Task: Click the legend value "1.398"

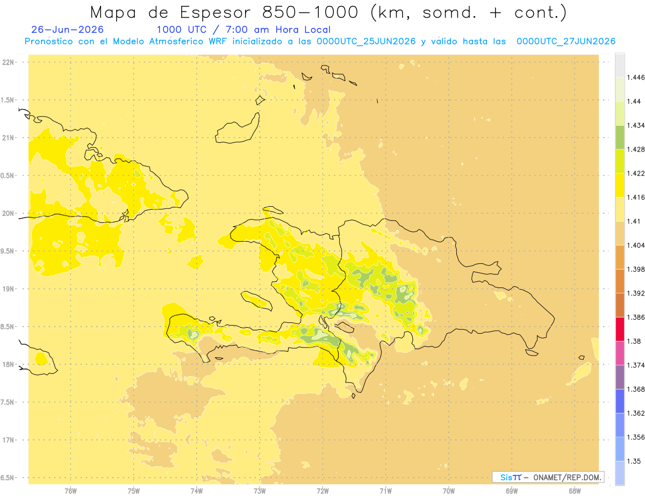Action: (x=636, y=269)
